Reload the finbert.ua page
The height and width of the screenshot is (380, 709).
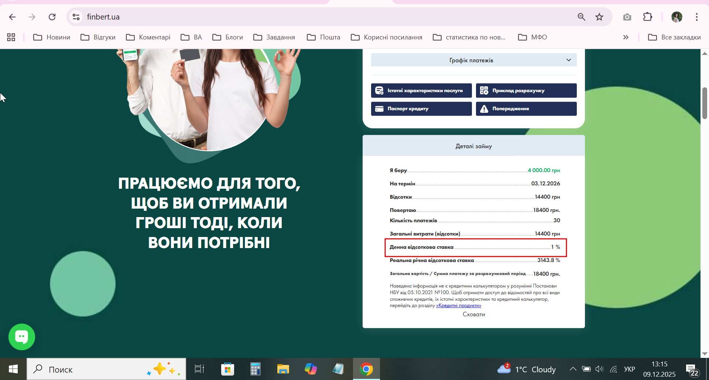(52, 17)
